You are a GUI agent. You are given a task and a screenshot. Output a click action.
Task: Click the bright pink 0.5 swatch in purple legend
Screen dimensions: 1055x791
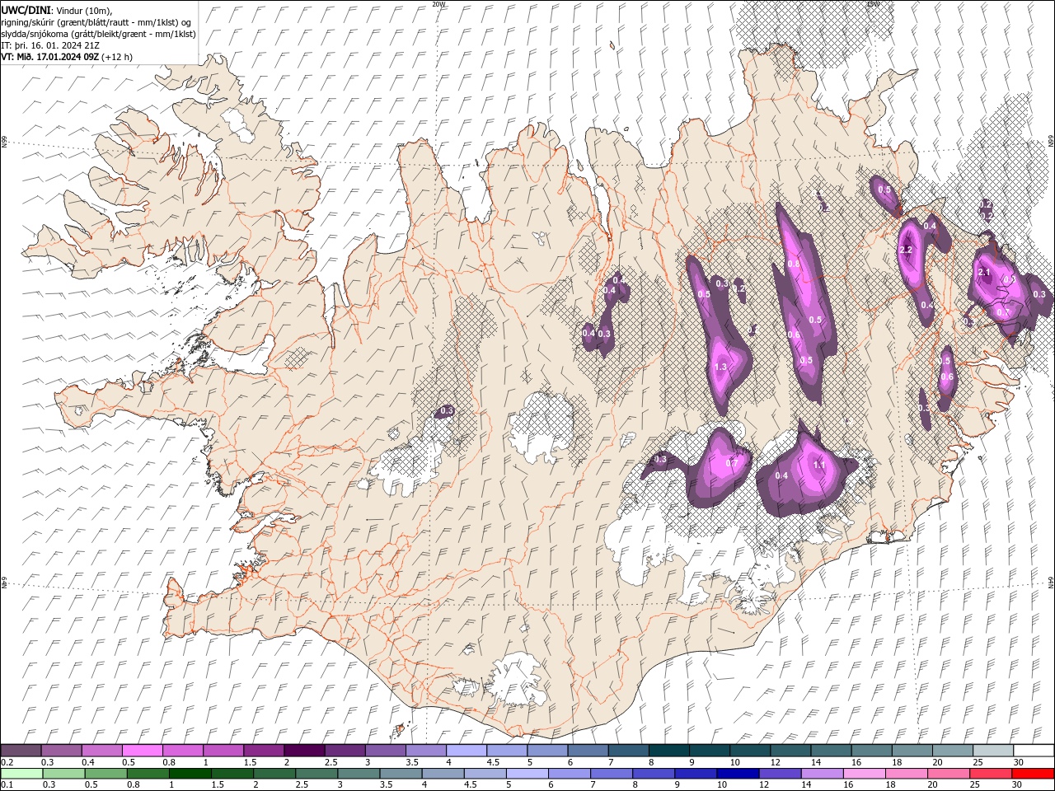coord(142,751)
